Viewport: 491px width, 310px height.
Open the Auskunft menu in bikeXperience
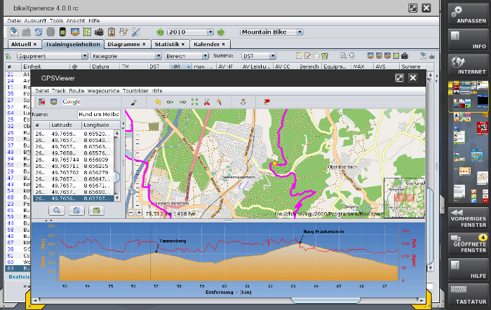pos(35,21)
